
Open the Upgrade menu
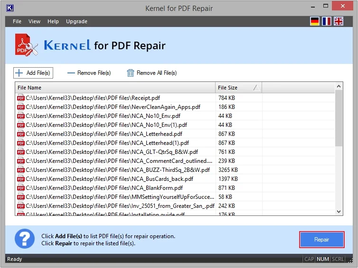[76, 21]
